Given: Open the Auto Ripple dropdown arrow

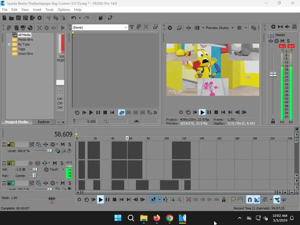Looking at the screenshot, I should point(271,200).
